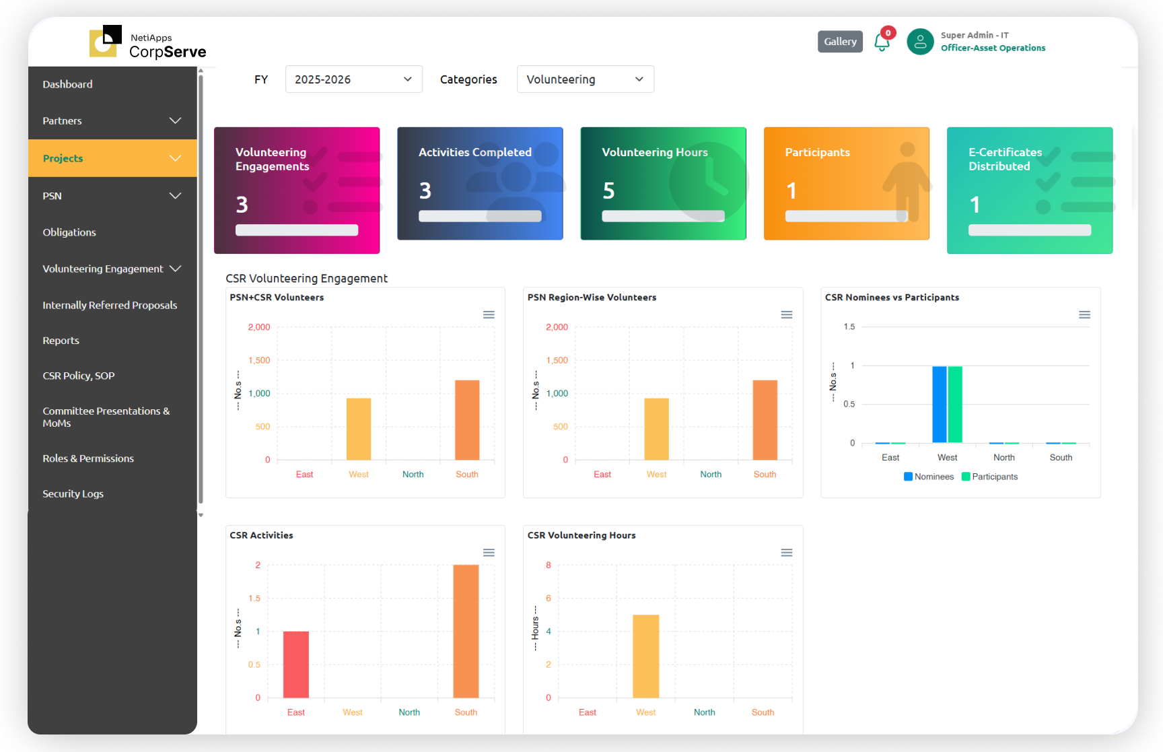
Task: Open the Categories Volunteering dropdown
Action: (585, 79)
